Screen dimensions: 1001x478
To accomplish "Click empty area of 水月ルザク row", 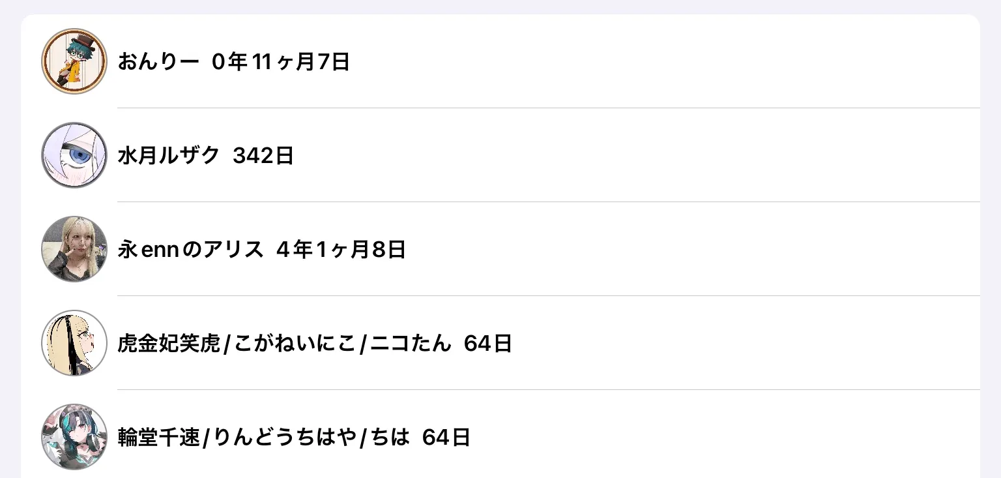I will tap(652, 156).
